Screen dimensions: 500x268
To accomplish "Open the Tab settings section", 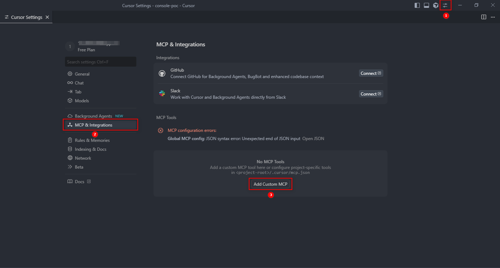I will coord(78,92).
